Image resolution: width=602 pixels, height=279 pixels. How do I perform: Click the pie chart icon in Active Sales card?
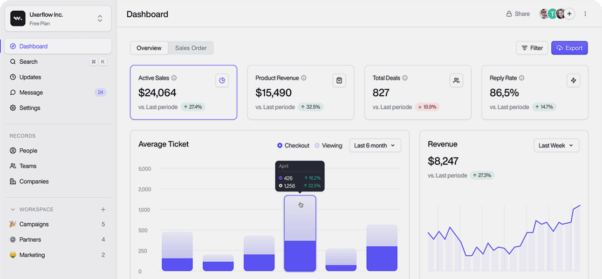[222, 80]
